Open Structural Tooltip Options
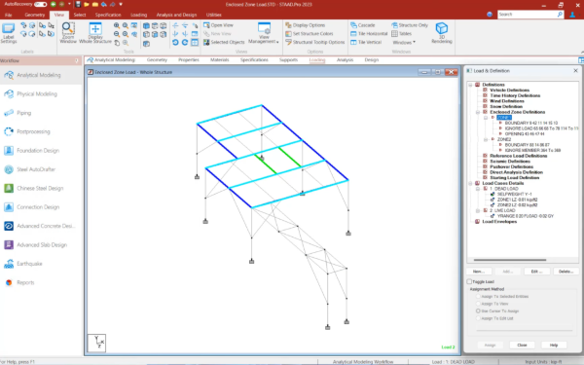This screenshot has height=365, width=584. tap(315, 42)
